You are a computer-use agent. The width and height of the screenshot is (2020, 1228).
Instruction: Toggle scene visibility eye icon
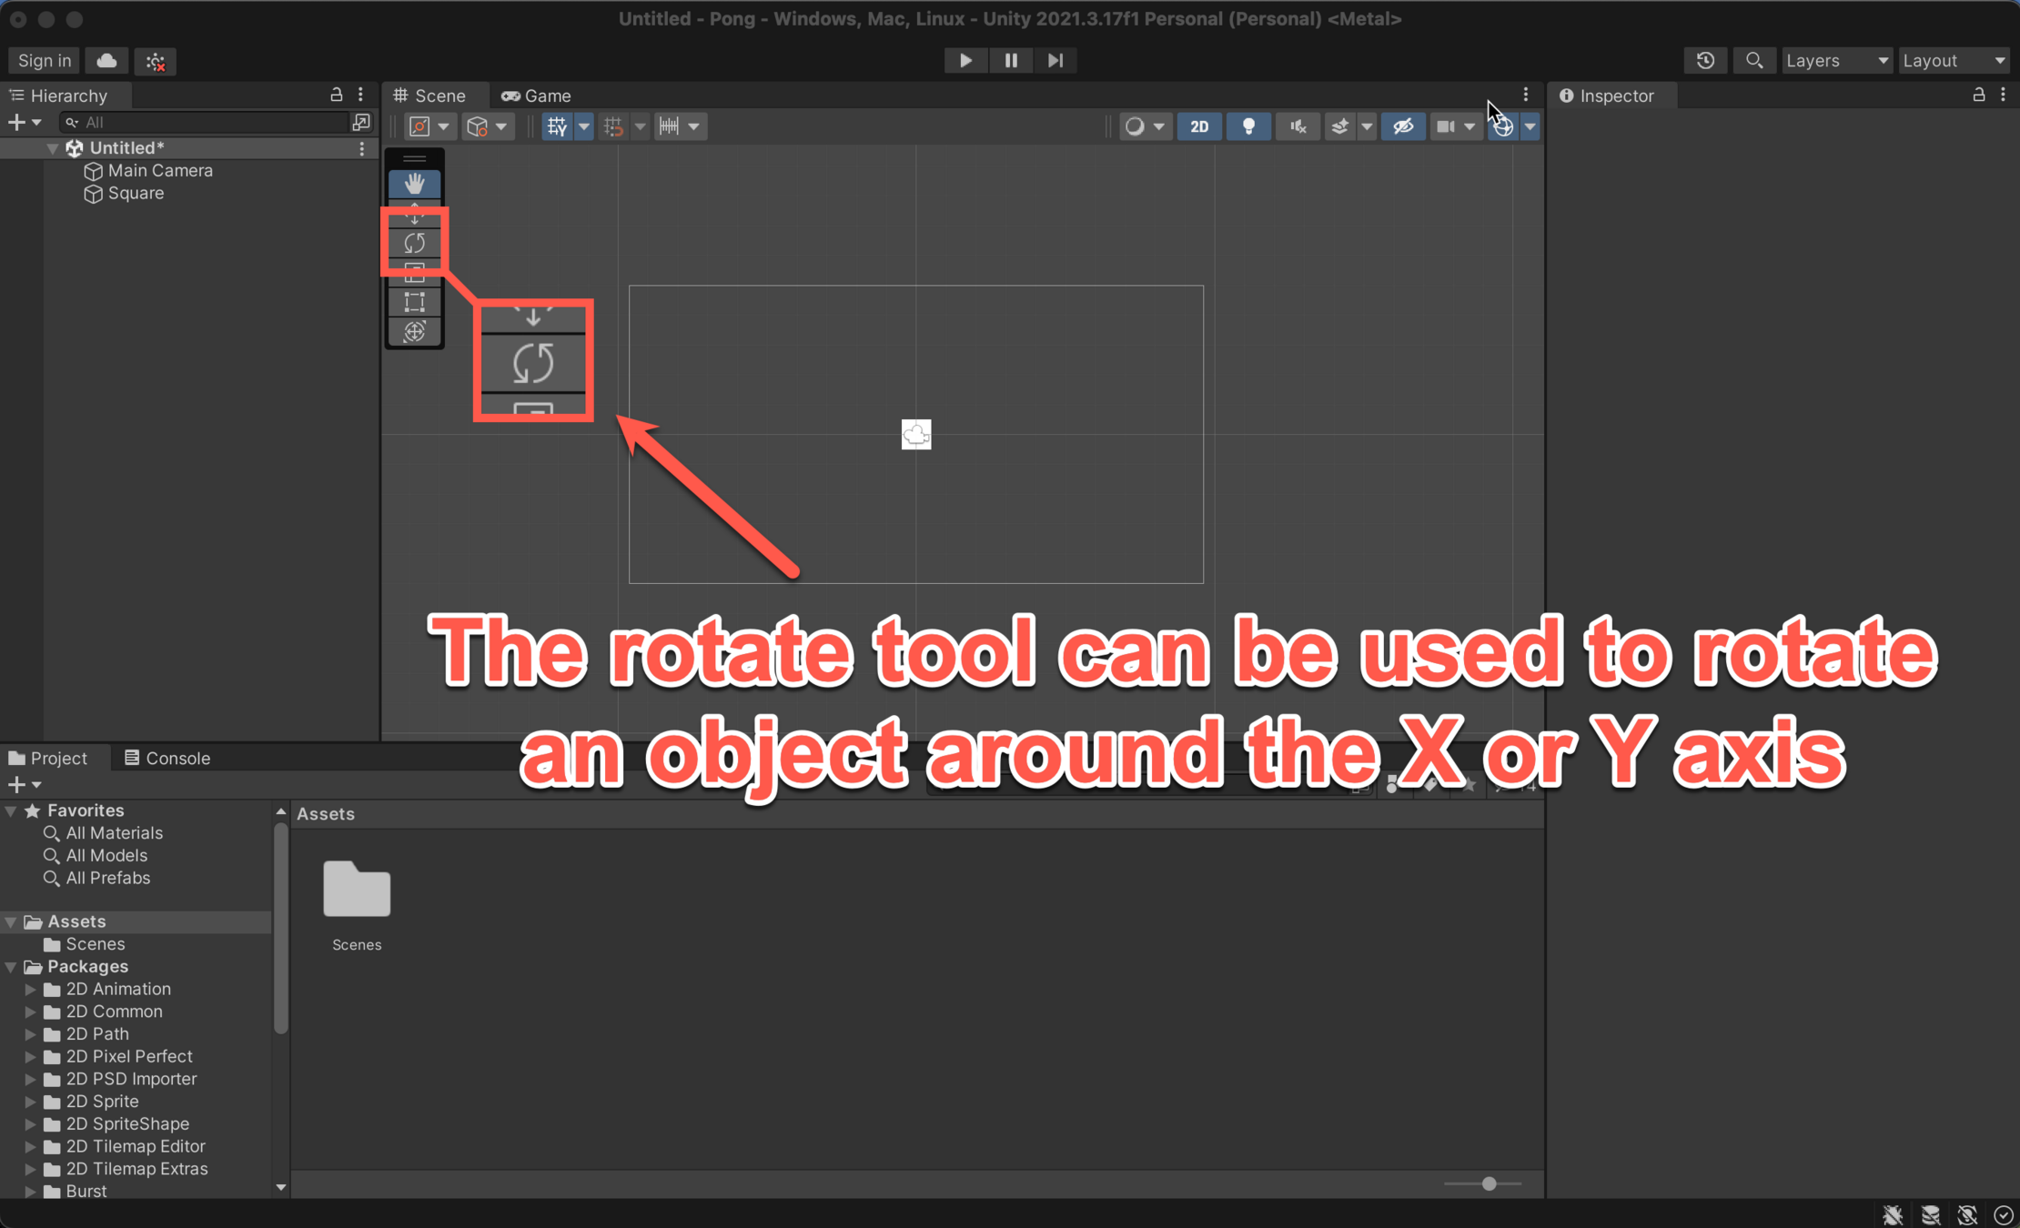[x=1402, y=126]
